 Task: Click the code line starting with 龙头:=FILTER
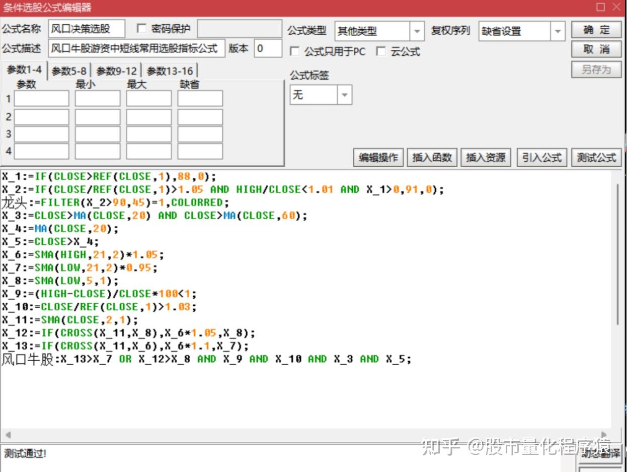point(115,203)
